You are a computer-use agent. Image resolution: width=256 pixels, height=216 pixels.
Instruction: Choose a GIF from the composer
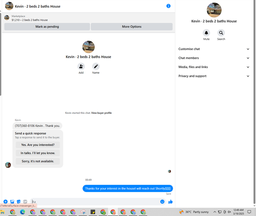25,202
